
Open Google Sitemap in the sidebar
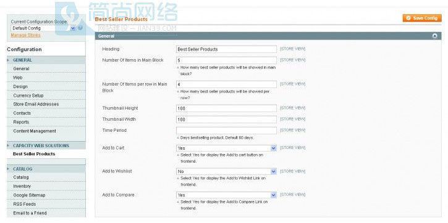[x=29, y=195]
